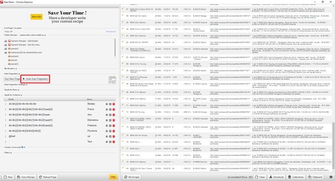Start Auto Pagination
335x181 pixels.
point(35,79)
